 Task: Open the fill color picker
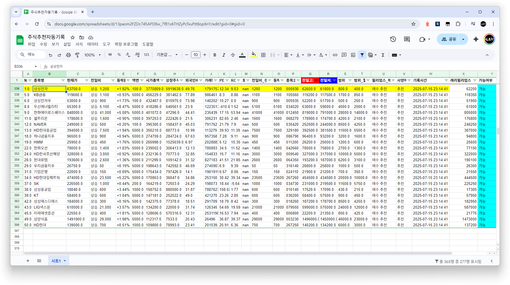coord(254,55)
